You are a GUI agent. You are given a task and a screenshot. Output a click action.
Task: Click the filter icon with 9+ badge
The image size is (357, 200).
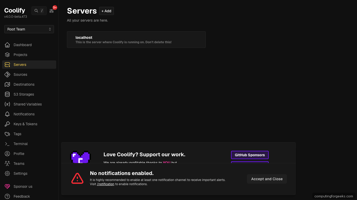51,11
